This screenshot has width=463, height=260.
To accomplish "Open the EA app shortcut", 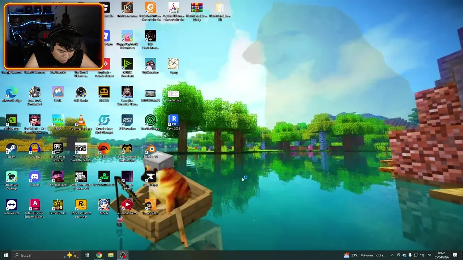I will pyautogui.click(x=104, y=151).
